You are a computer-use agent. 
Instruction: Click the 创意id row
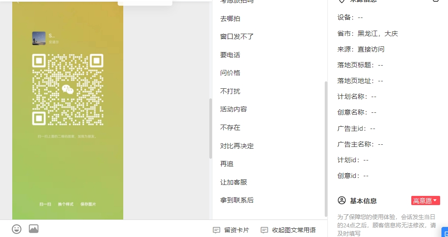tap(353, 176)
